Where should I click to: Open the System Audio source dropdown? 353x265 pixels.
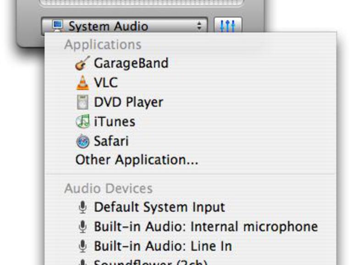click(124, 26)
